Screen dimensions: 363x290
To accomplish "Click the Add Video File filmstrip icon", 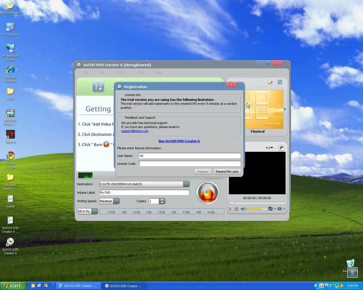I will 98,87.
